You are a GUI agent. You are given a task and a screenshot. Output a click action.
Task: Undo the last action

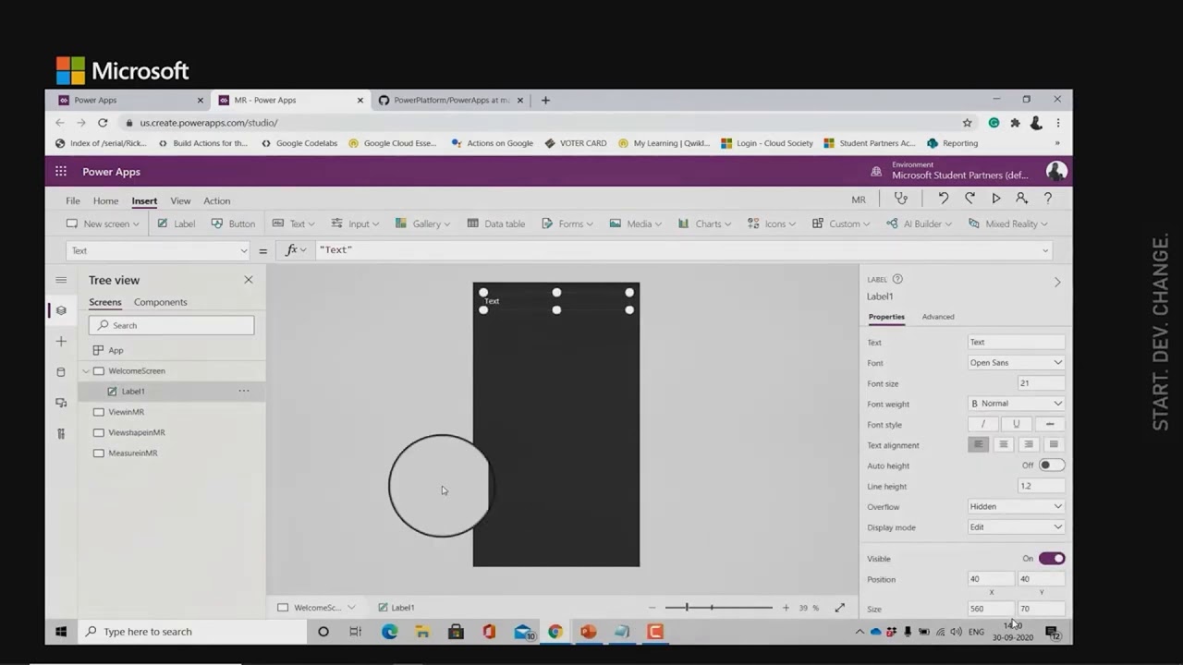(943, 199)
